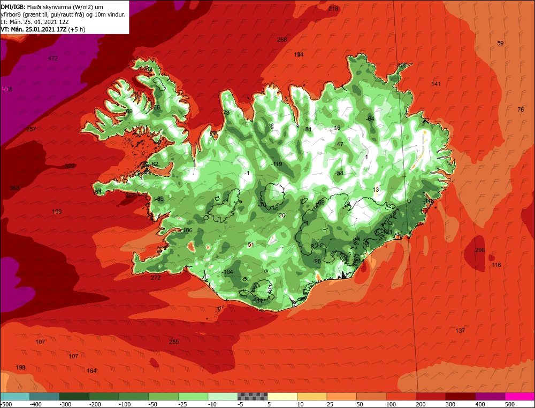Choose the purple 400 to 500 legend swatch

[x=490, y=396]
